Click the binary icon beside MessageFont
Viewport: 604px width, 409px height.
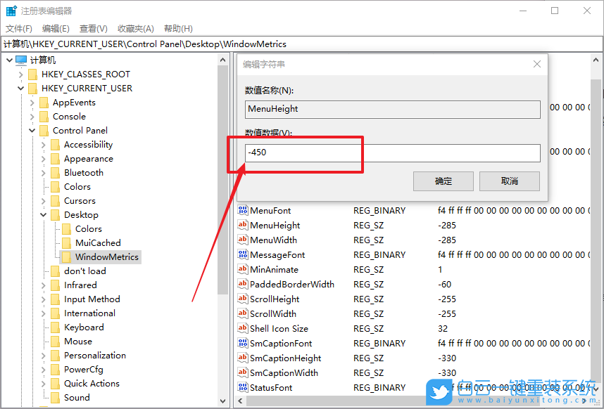(243, 254)
